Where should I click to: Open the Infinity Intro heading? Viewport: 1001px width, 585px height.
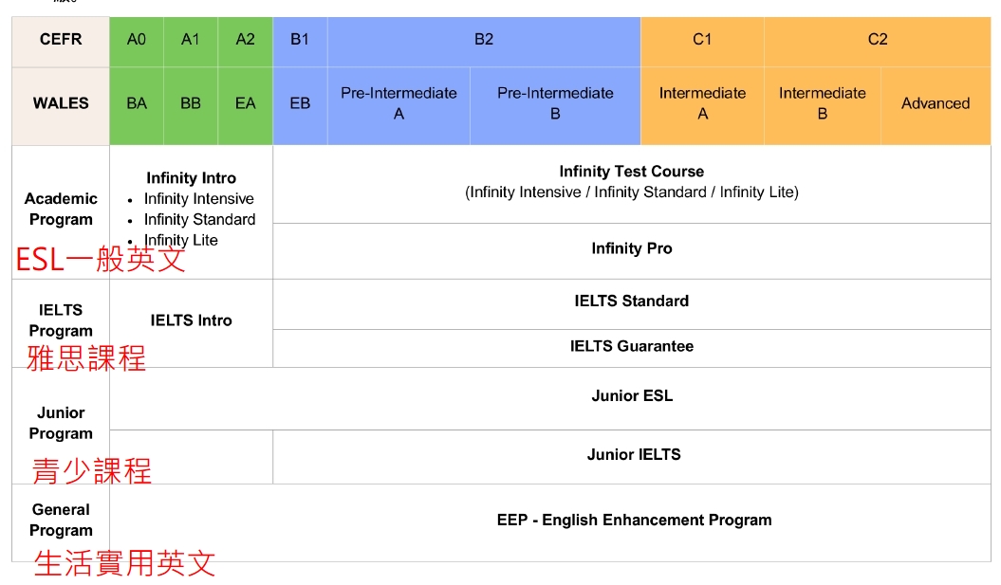[x=191, y=178]
